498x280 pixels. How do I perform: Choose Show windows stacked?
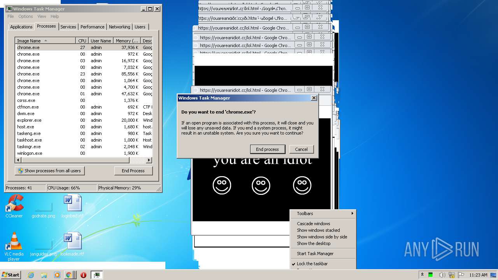323,230
